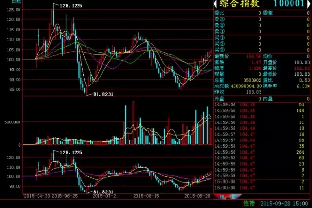
Task: Click the 连接 connection status button
Action: [x=249, y=203]
